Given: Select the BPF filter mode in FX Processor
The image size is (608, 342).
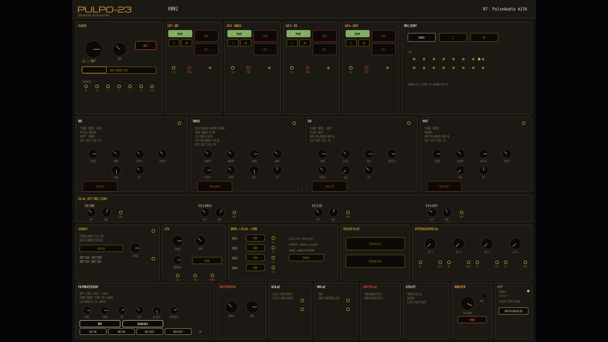Looking at the screenshot, I should click(100, 324).
